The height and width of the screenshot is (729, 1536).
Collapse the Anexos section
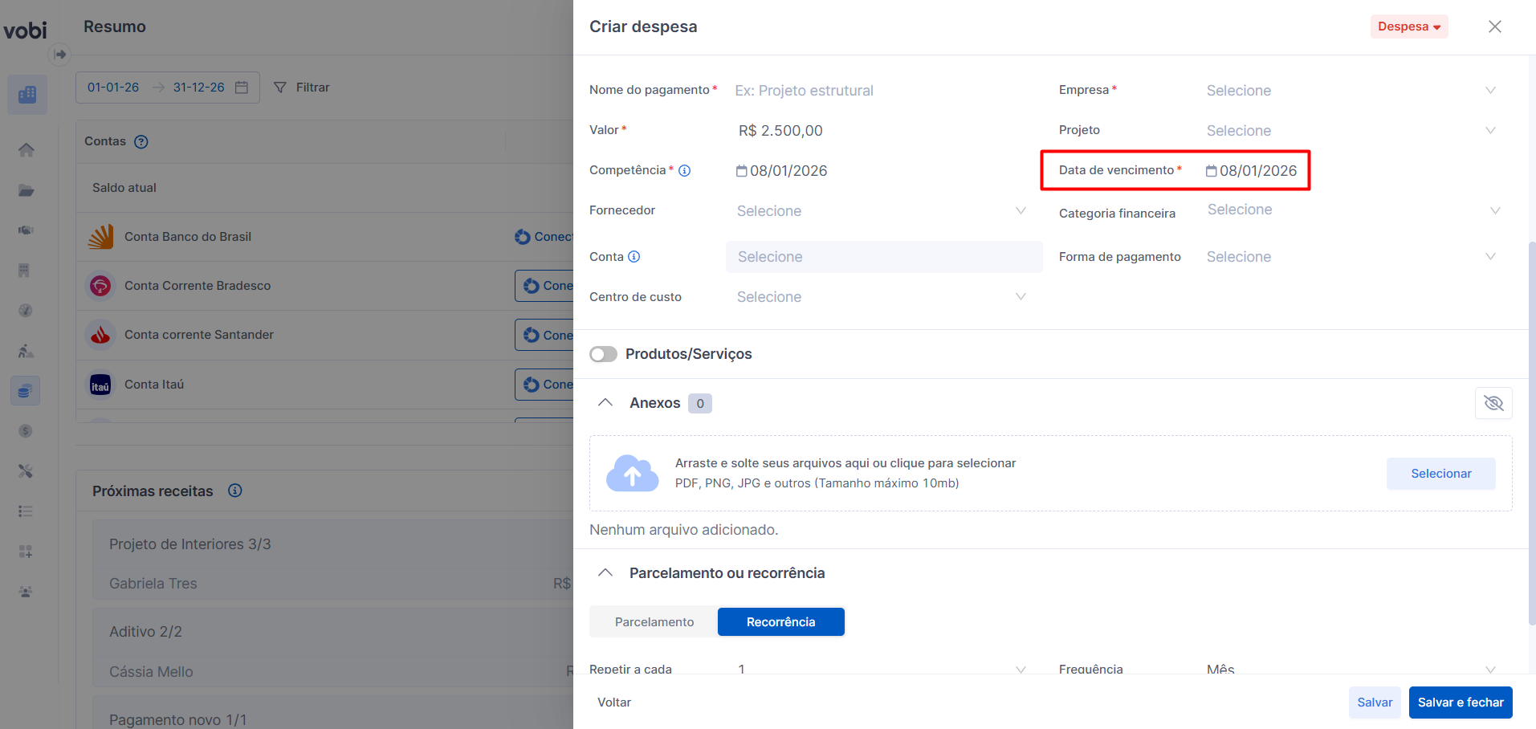pyautogui.click(x=605, y=403)
